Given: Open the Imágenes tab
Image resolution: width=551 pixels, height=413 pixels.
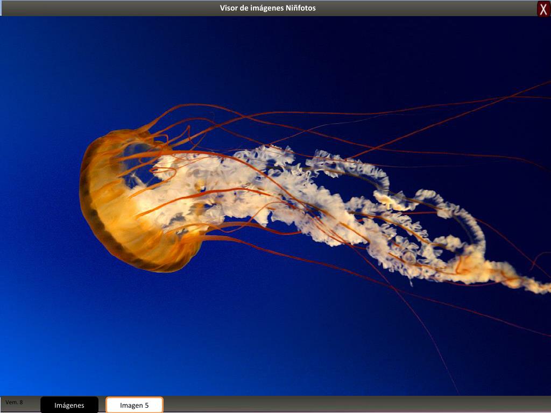Looking at the screenshot, I should click(x=69, y=405).
